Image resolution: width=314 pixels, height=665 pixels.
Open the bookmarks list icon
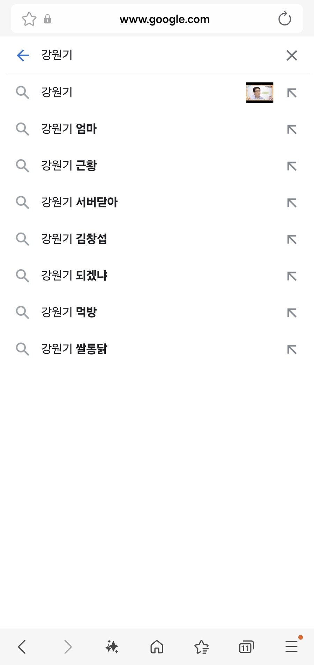(x=201, y=647)
